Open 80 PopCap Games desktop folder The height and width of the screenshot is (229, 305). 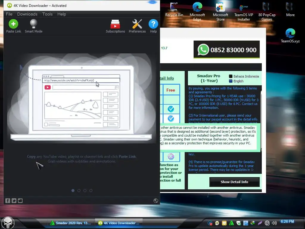[267, 12]
